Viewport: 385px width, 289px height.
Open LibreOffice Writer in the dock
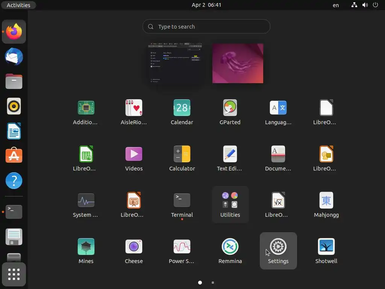(14, 131)
